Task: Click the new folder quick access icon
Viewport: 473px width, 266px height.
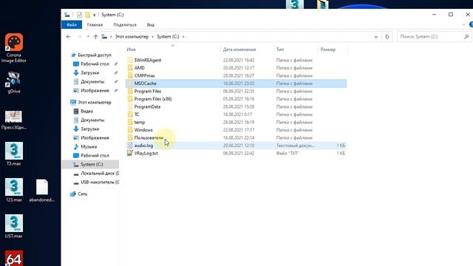Action: (x=87, y=15)
